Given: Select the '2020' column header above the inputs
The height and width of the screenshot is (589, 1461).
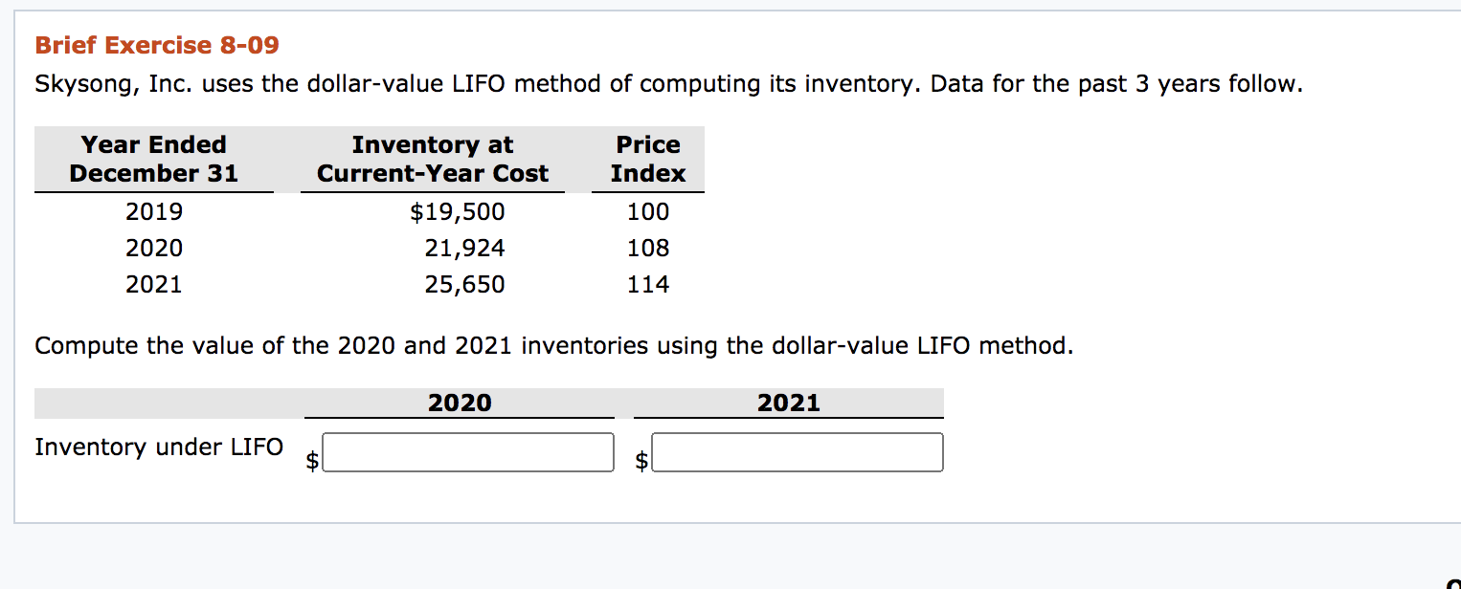Looking at the screenshot, I should (x=461, y=403).
